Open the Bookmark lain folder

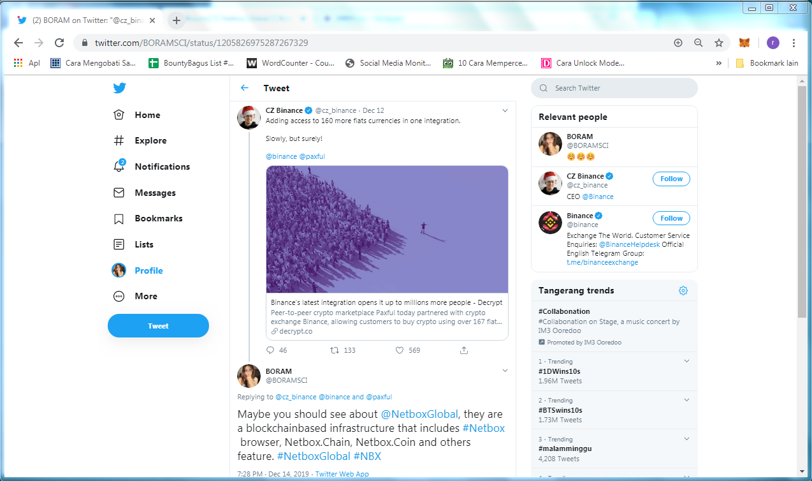point(766,63)
